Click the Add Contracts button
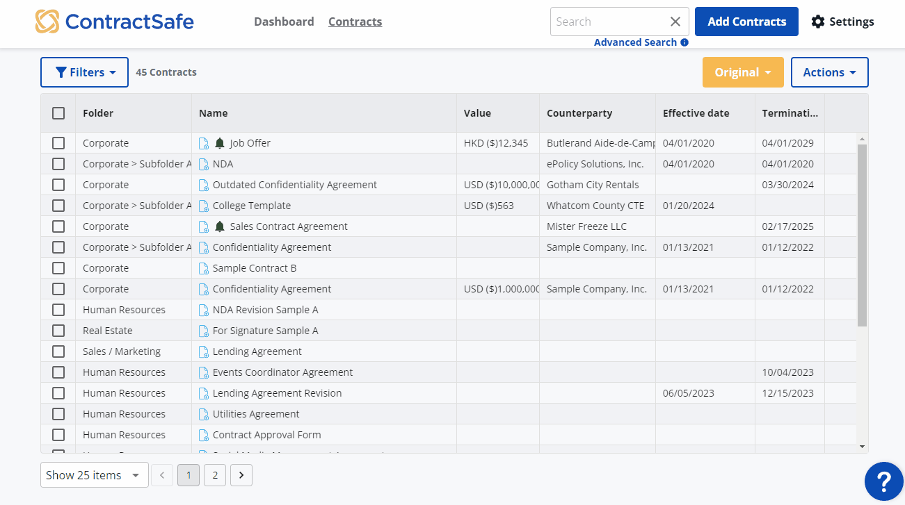The height and width of the screenshot is (505, 905). click(746, 22)
